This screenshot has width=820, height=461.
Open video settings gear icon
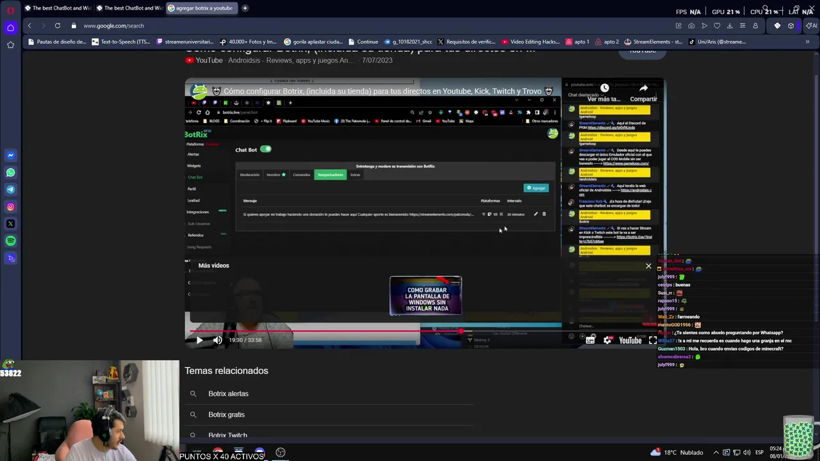(x=607, y=340)
